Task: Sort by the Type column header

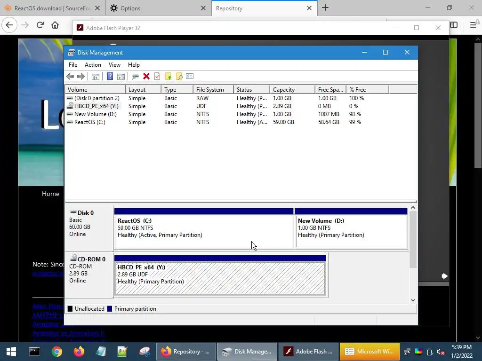Action: click(177, 90)
